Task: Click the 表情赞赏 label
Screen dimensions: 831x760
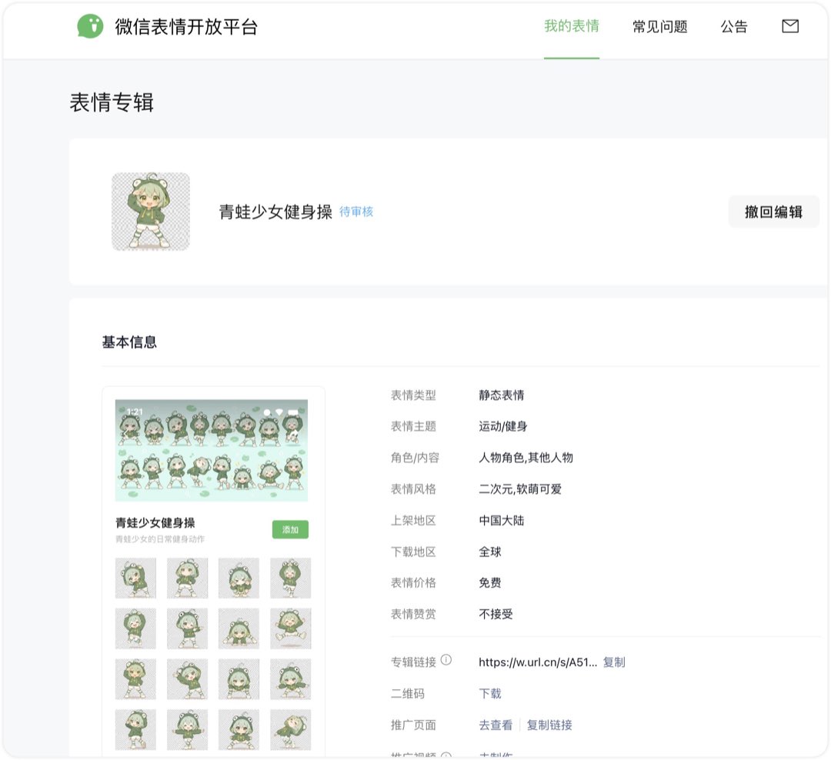Action: [413, 615]
